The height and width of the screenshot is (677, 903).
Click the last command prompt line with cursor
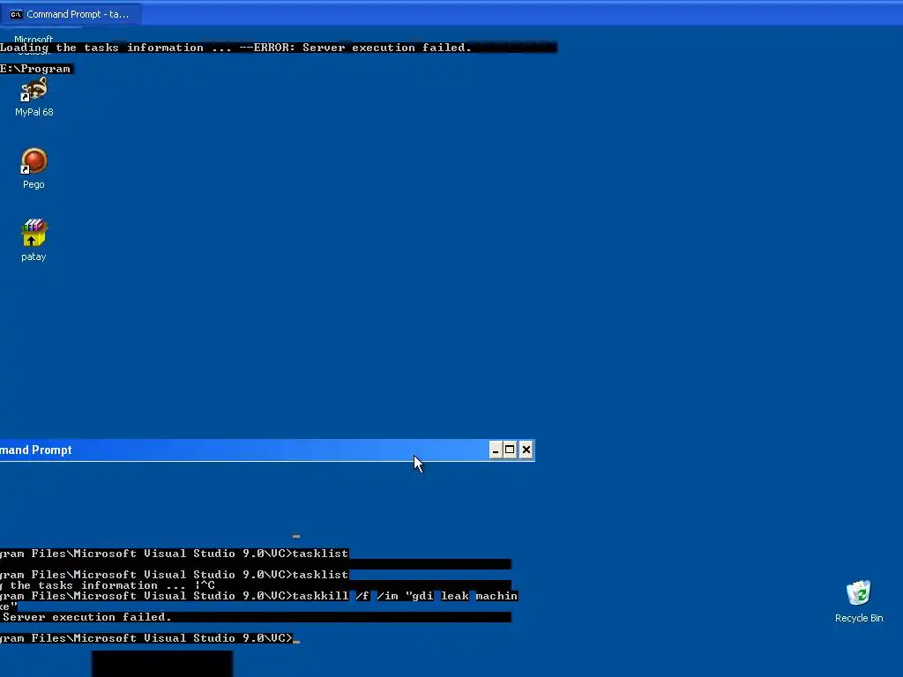[150, 638]
